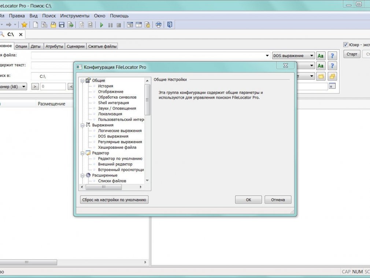Click the split panes layout icon
This screenshot has width=370, height=278.
[x=139, y=25]
